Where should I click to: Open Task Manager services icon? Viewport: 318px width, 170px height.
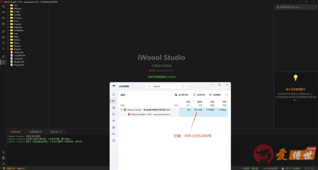pyautogui.click(x=114, y=141)
